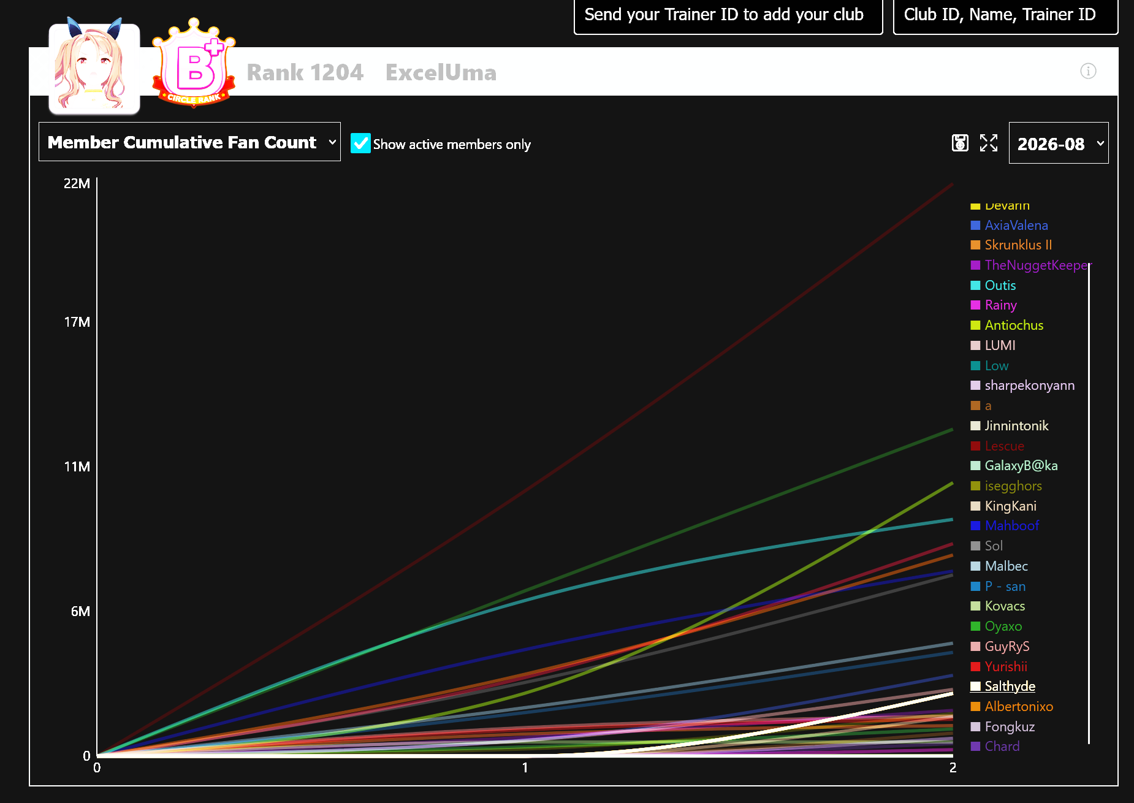
Task: Select GuyRyS in the legend
Action: [1000, 647]
